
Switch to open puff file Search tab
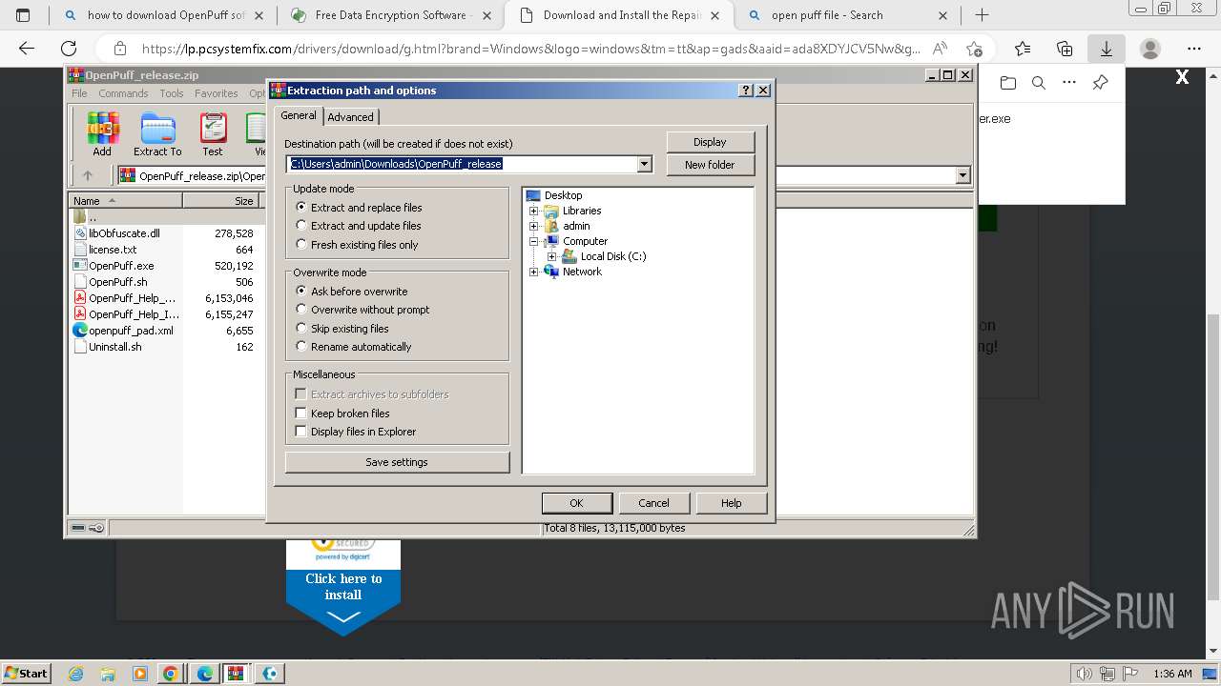849,15
